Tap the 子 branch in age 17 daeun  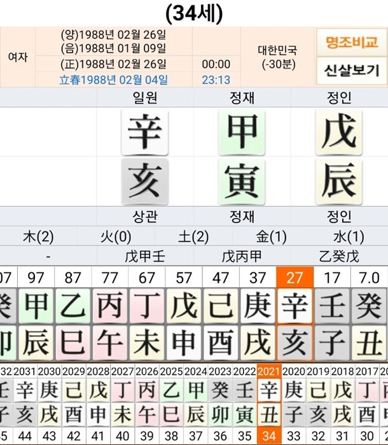coord(332,343)
